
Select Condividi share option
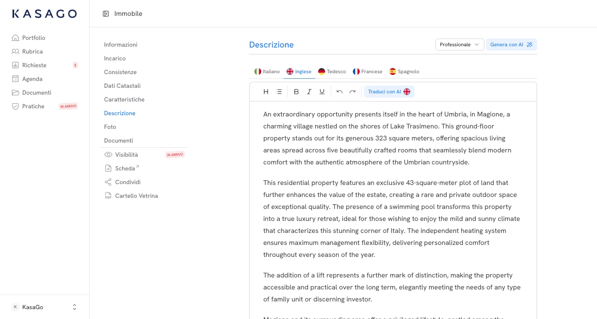[128, 182]
